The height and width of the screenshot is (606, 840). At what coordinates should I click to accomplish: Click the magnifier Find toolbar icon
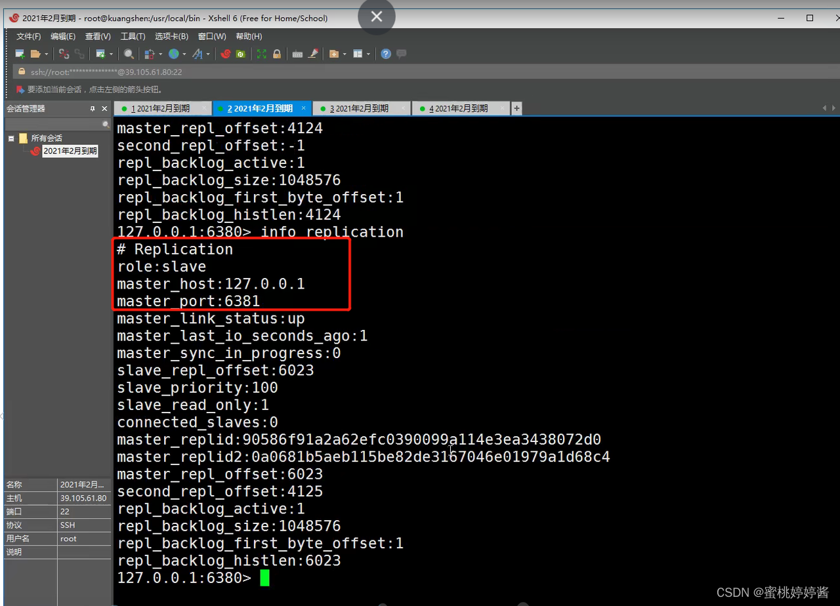(129, 54)
